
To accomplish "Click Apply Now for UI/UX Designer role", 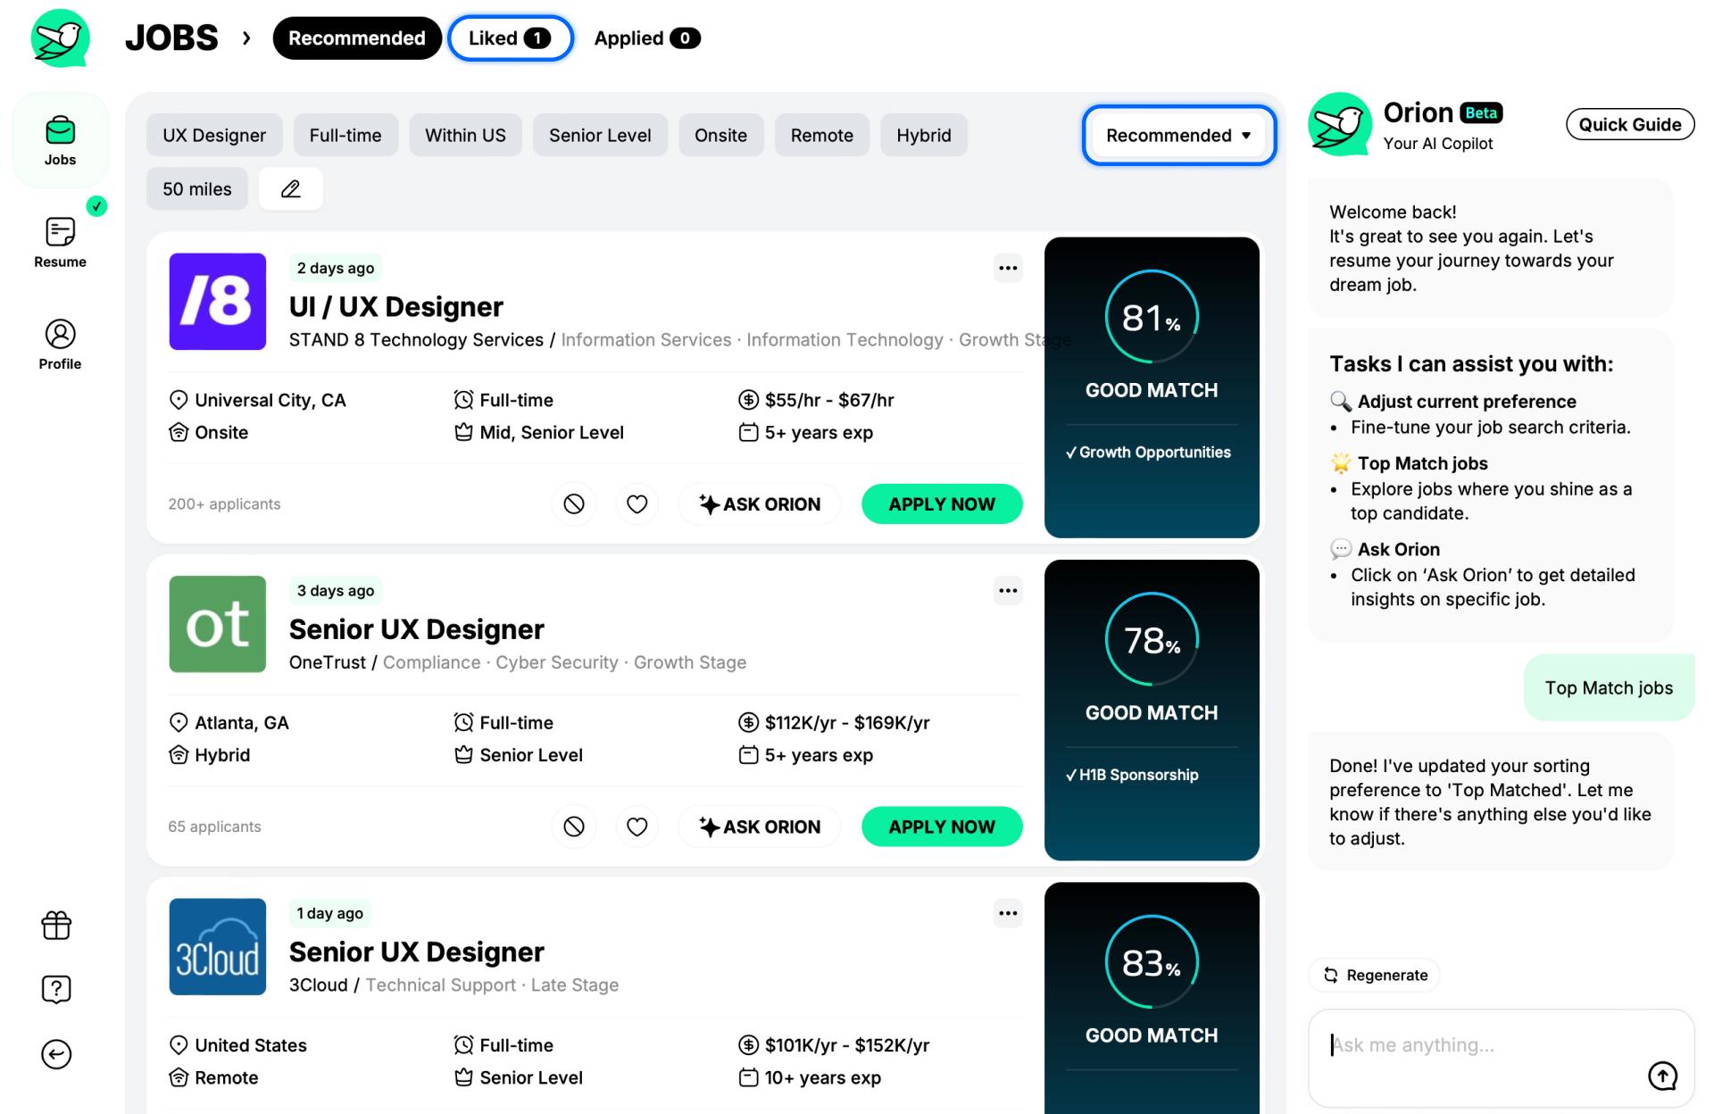I will pos(941,503).
